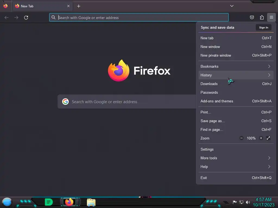Screen dimensions: 278x208
Task: Reset the zoom by clicking 100%
Action: tap(251, 138)
